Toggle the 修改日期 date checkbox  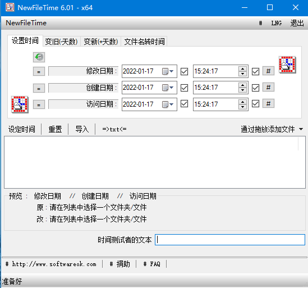(x=184, y=71)
